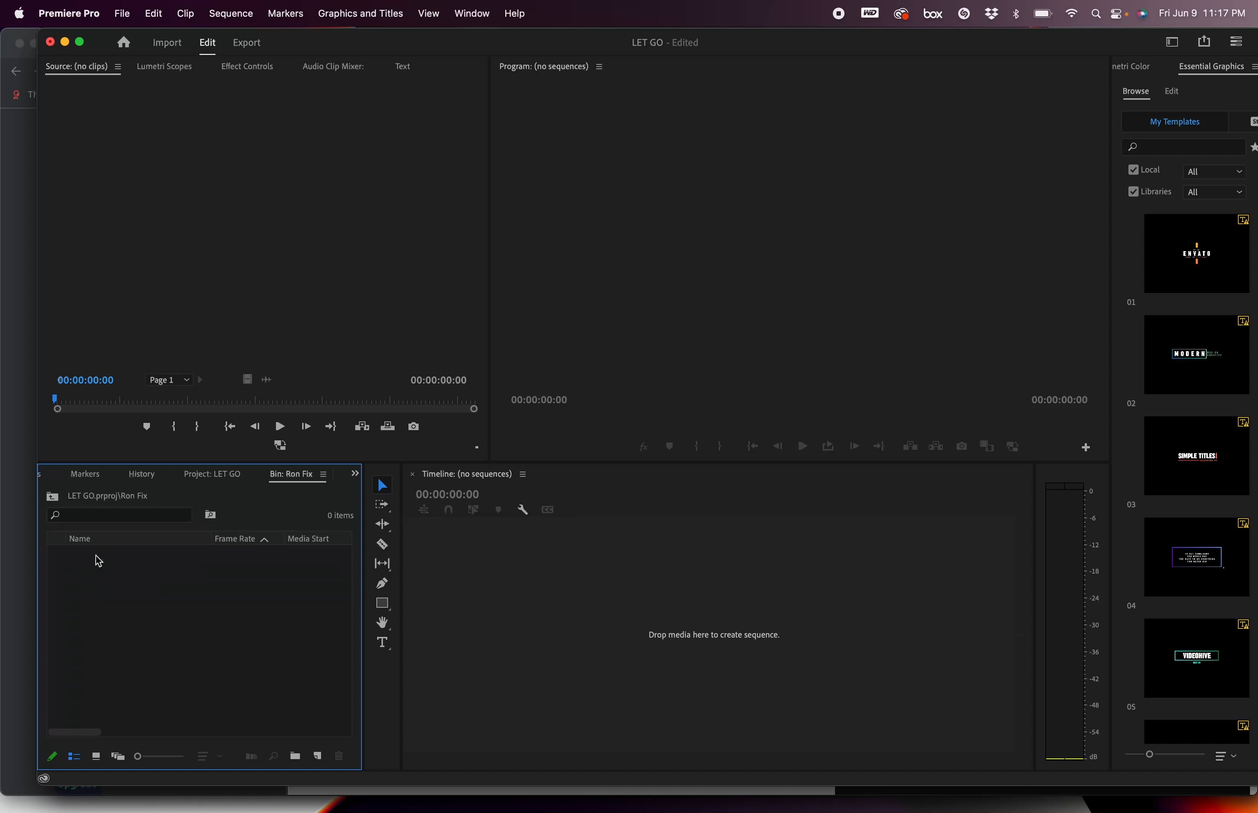Open the Import workspace
Image resolution: width=1258 pixels, height=813 pixels.
click(167, 43)
